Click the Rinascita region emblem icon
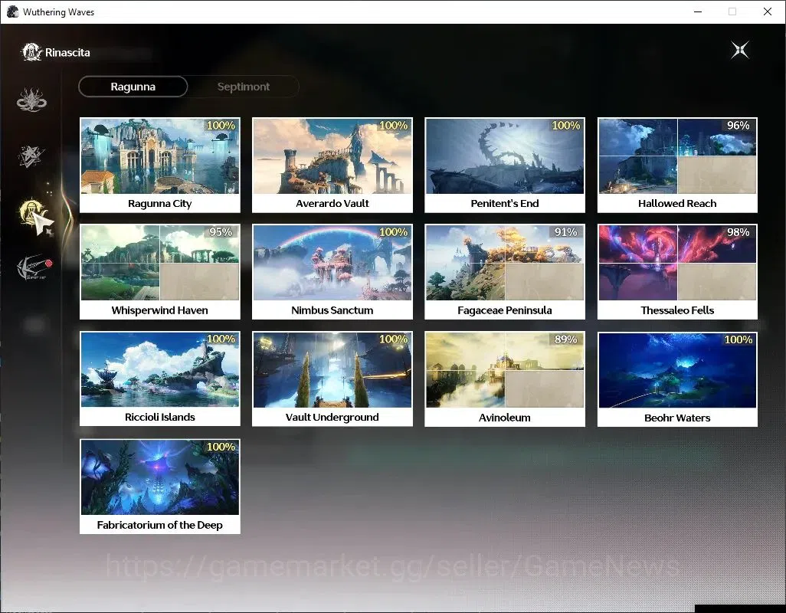This screenshot has height=613, width=786. pyautogui.click(x=31, y=52)
